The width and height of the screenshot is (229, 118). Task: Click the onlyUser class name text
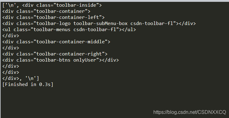click(85, 60)
